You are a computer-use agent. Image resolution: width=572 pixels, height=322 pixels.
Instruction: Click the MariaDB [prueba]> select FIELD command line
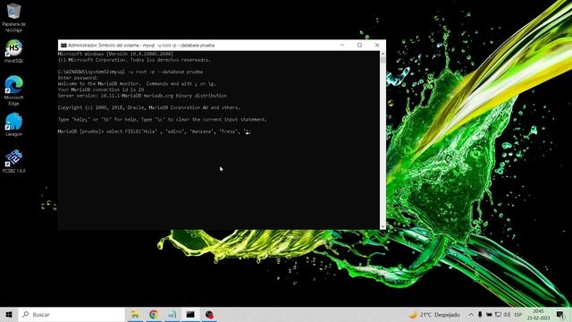pyautogui.click(x=155, y=131)
